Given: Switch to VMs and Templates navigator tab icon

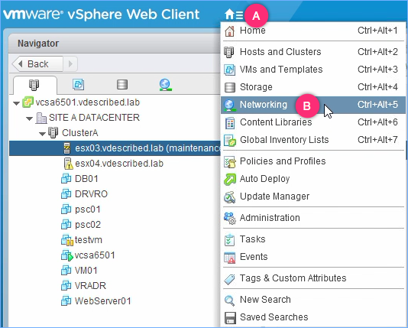Looking at the screenshot, I should tap(79, 85).
